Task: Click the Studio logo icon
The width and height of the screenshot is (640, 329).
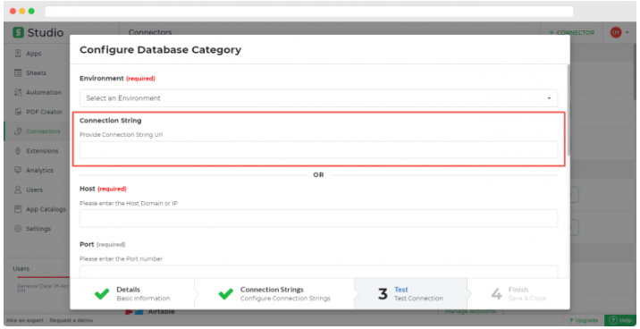Action: pyautogui.click(x=18, y=32)
